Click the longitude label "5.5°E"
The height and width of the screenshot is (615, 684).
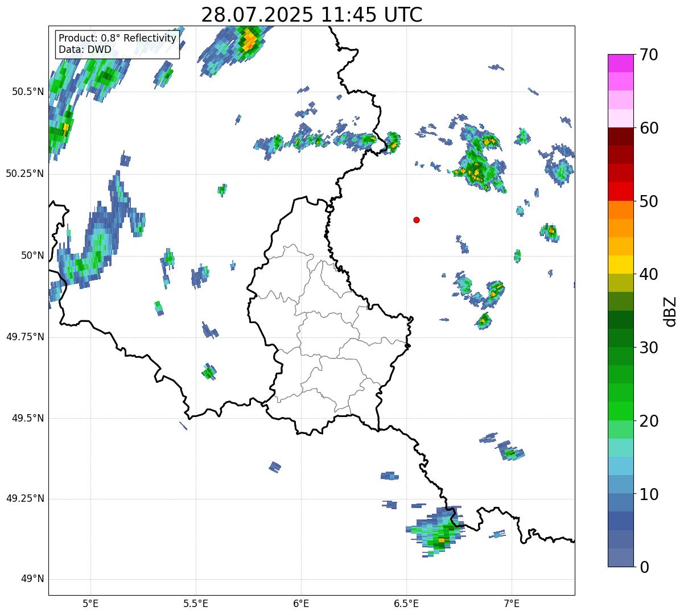pos(196,603)
